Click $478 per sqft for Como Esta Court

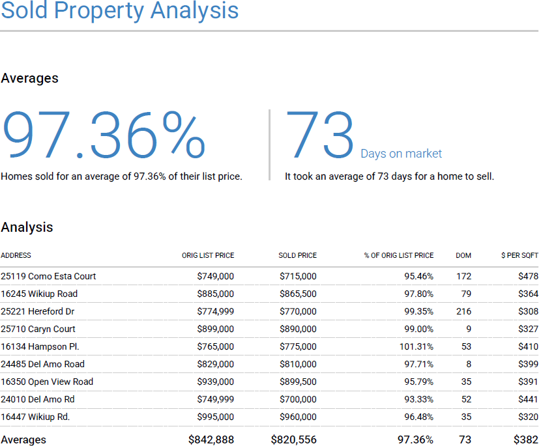[x=528, y=276]
